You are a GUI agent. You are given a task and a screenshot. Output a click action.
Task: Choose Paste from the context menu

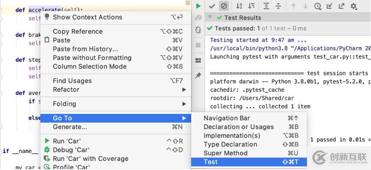(x=116, y=40)
